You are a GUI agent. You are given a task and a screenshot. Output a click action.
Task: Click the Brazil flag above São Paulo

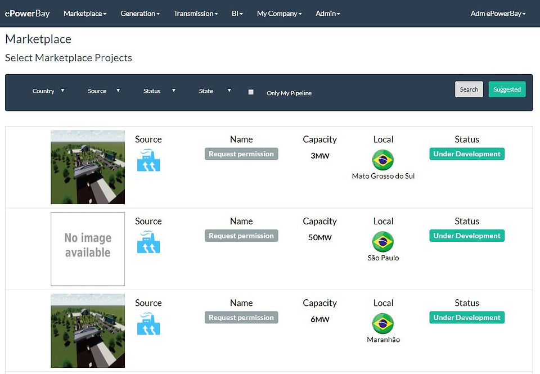pyautogui.click(x=383, y=242)
